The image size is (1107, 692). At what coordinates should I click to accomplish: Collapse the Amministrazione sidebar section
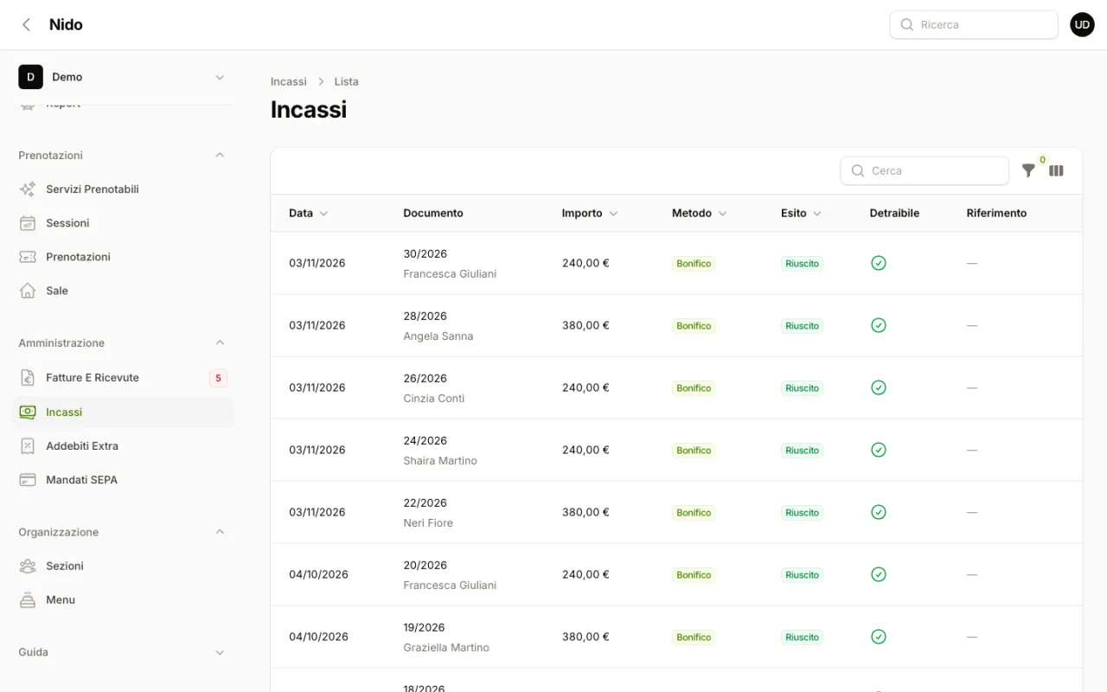point(220,343)
